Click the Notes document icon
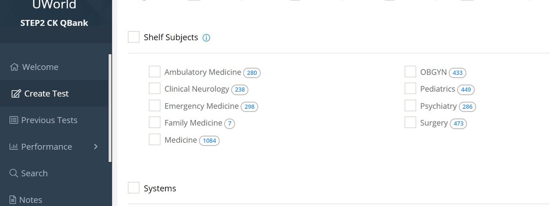This screenshot has width=550, height=206. [13, 200]
